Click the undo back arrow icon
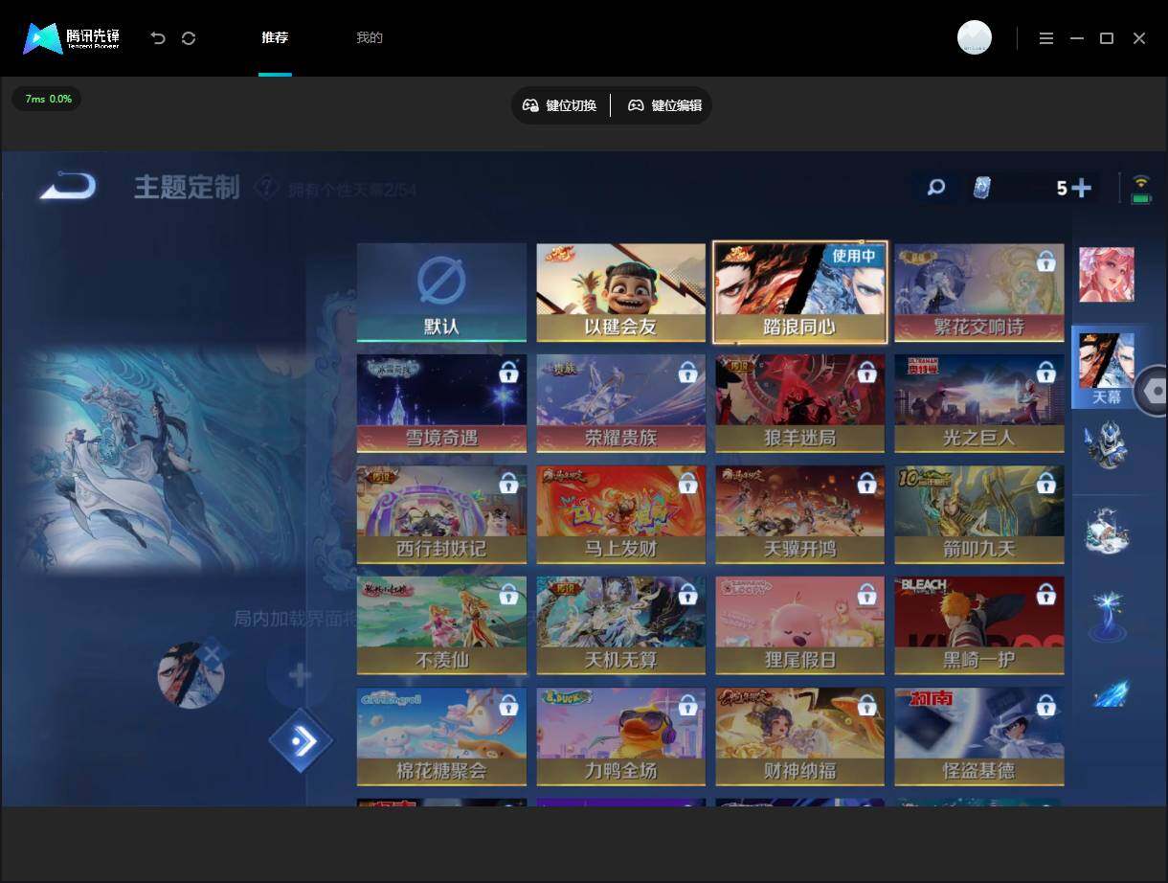 (158, 38)
